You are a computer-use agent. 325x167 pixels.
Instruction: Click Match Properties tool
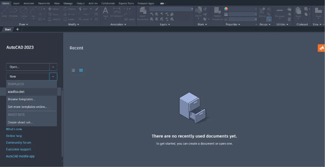(217, 13)
